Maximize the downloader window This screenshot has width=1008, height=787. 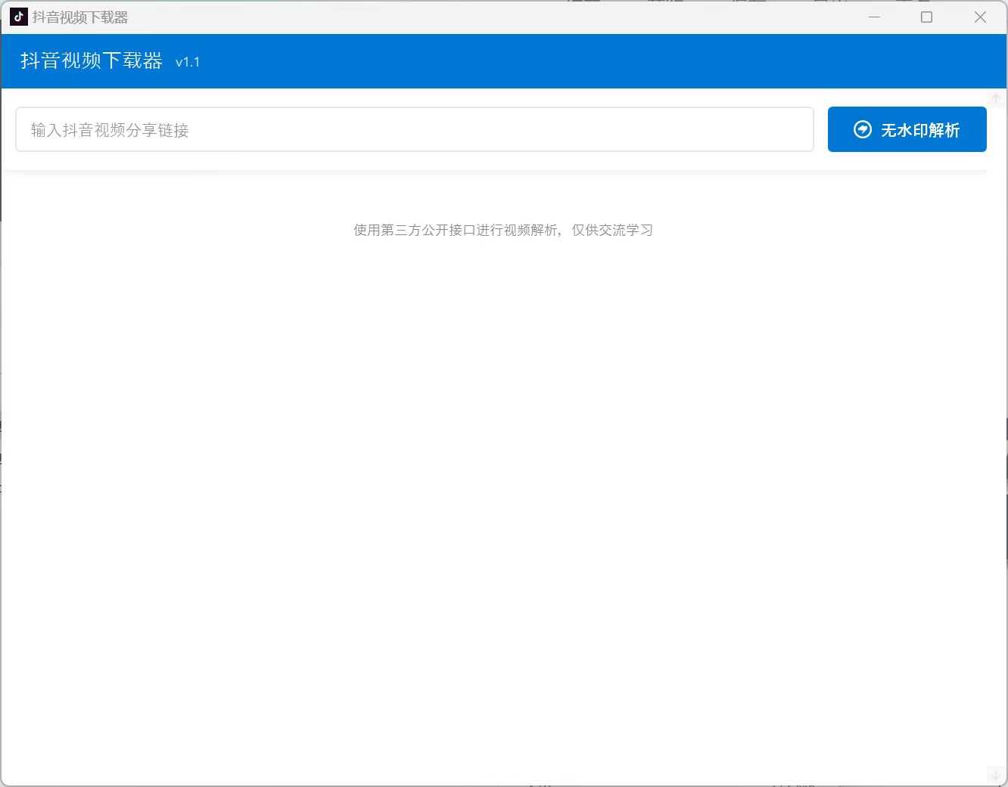926,17
